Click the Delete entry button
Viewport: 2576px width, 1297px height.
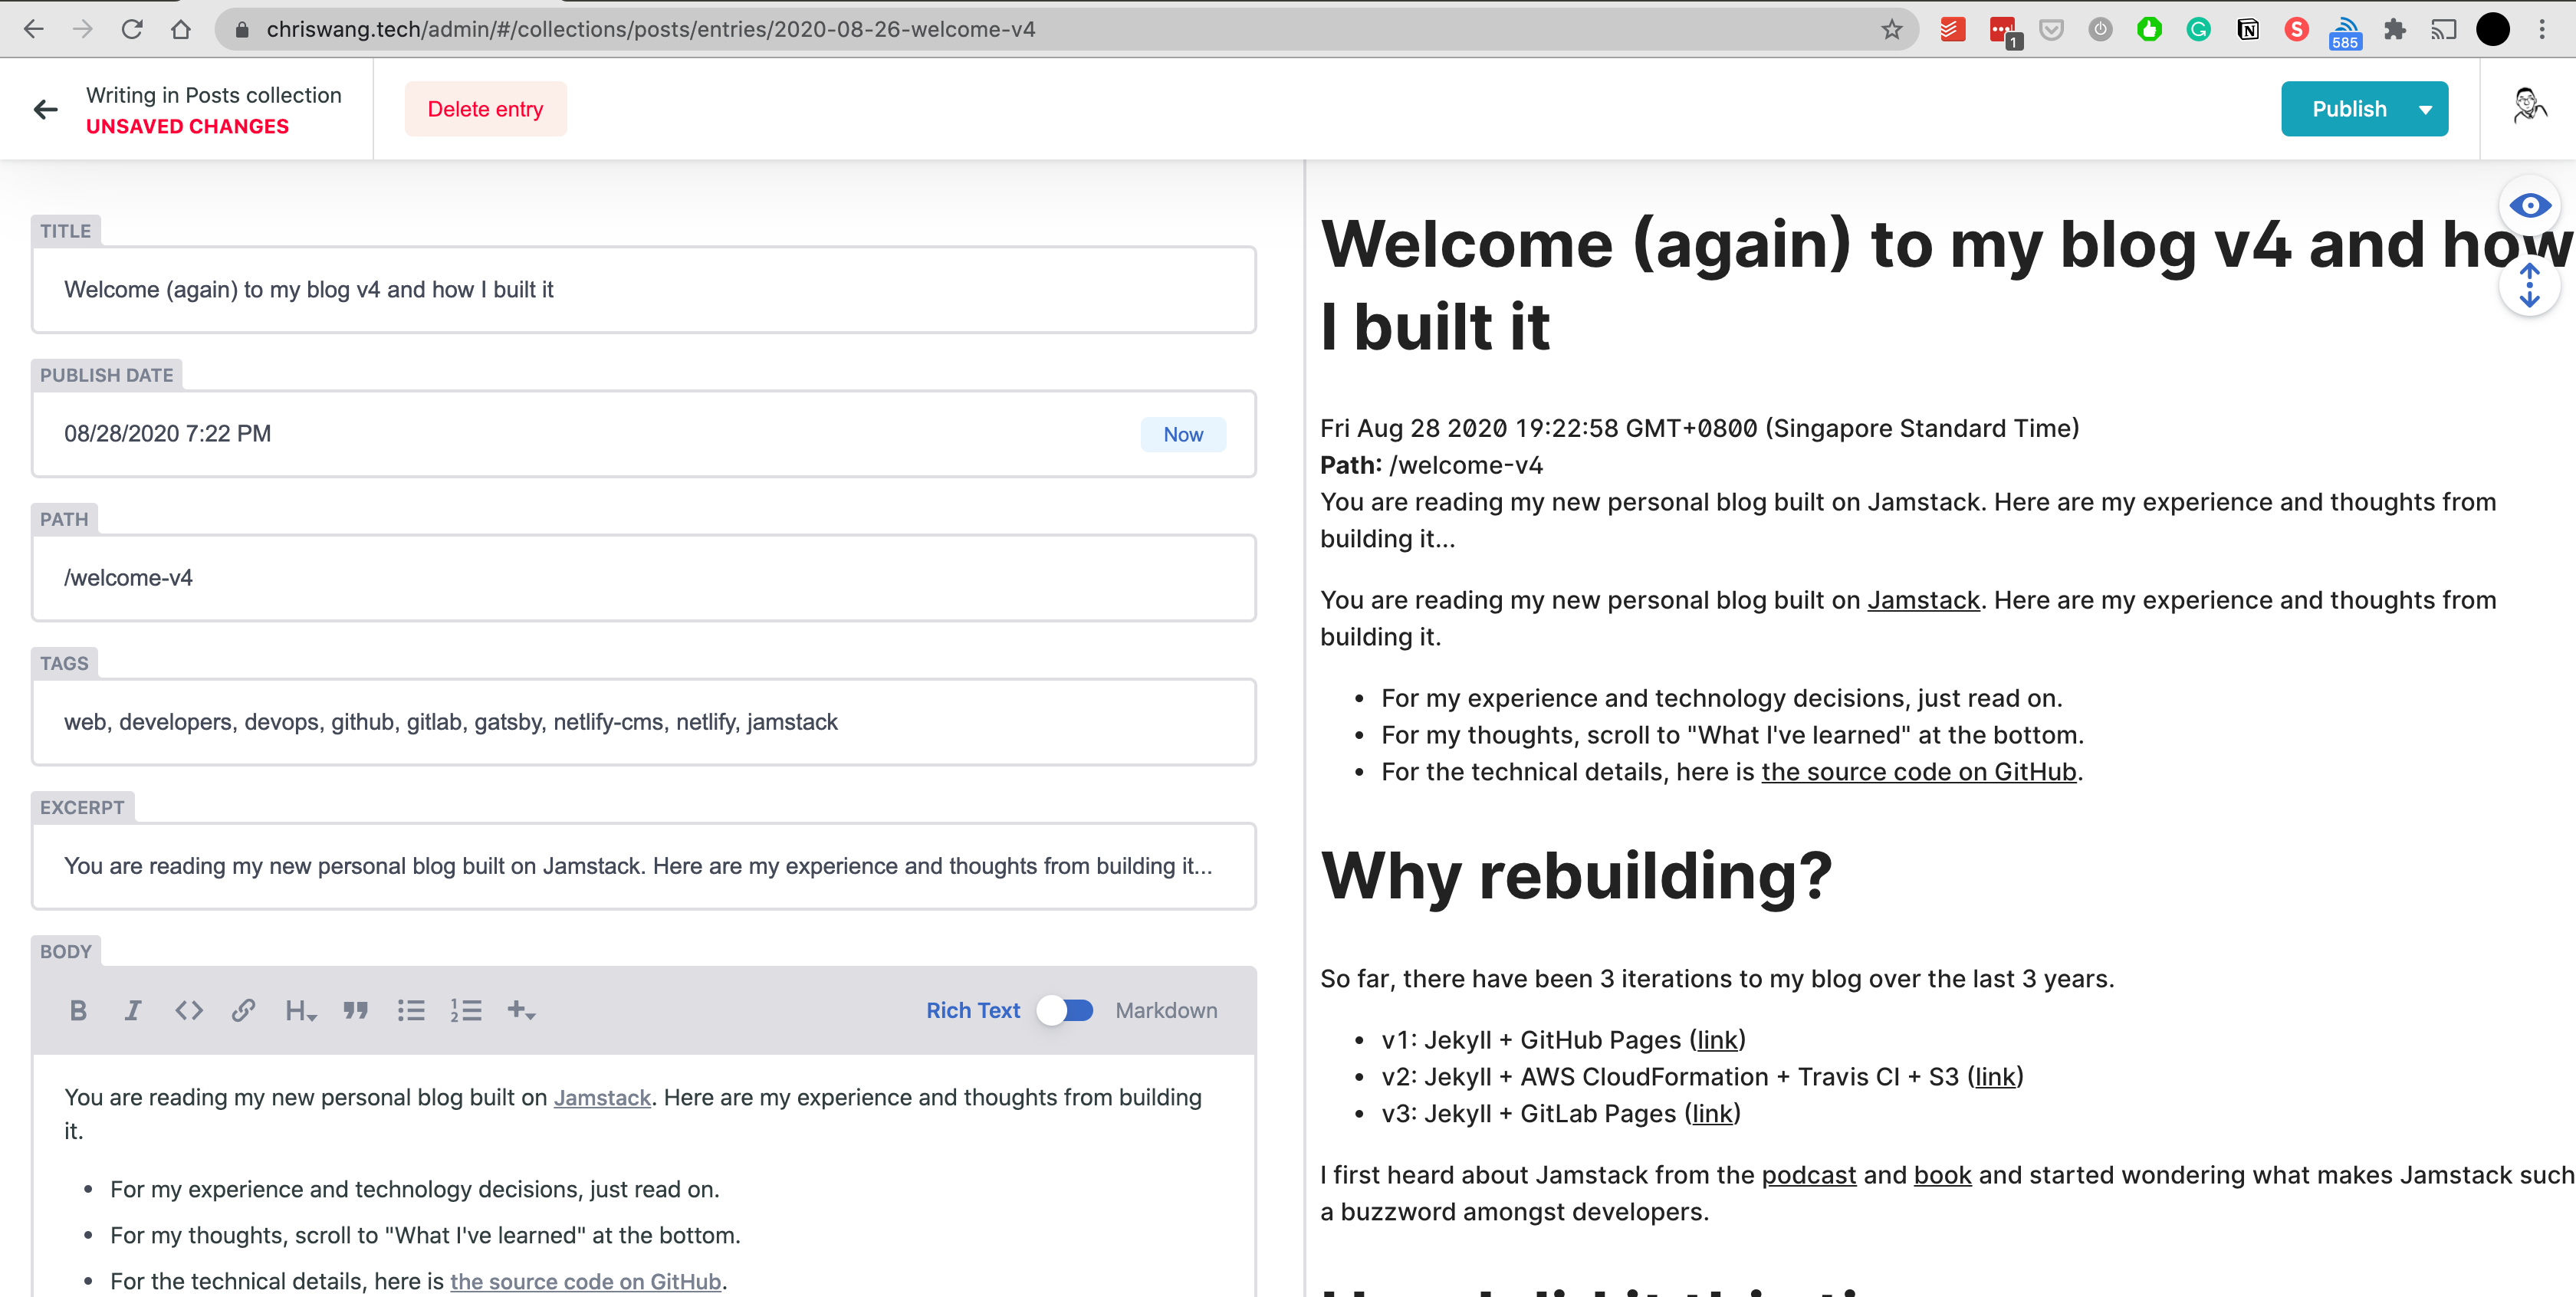click(485, 110)
